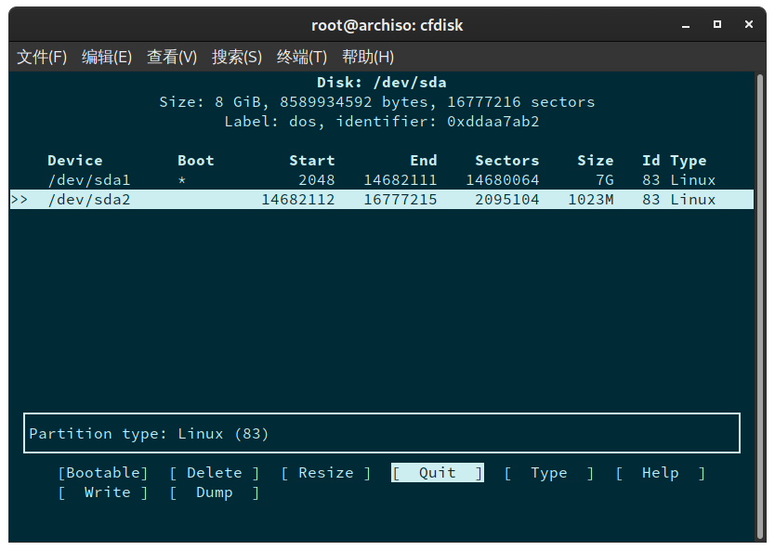
Task: Open the 文件(F) menu
Action: (x=42, y=57)
